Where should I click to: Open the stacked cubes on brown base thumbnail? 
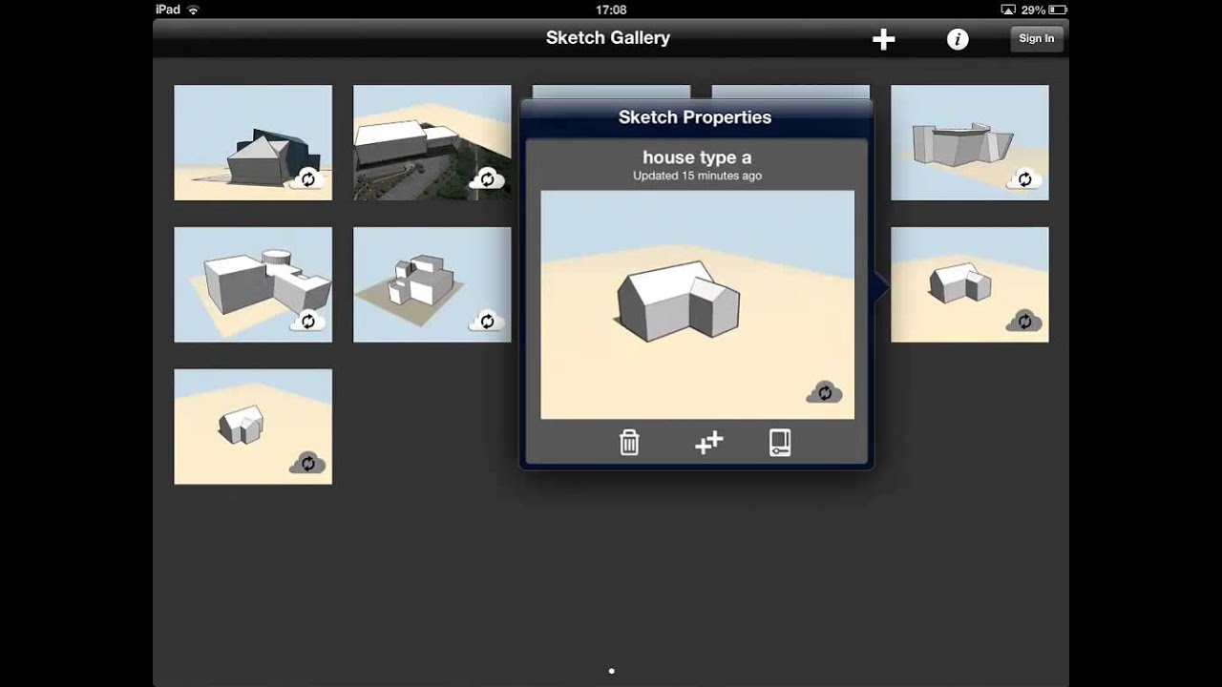coord(432,284)
